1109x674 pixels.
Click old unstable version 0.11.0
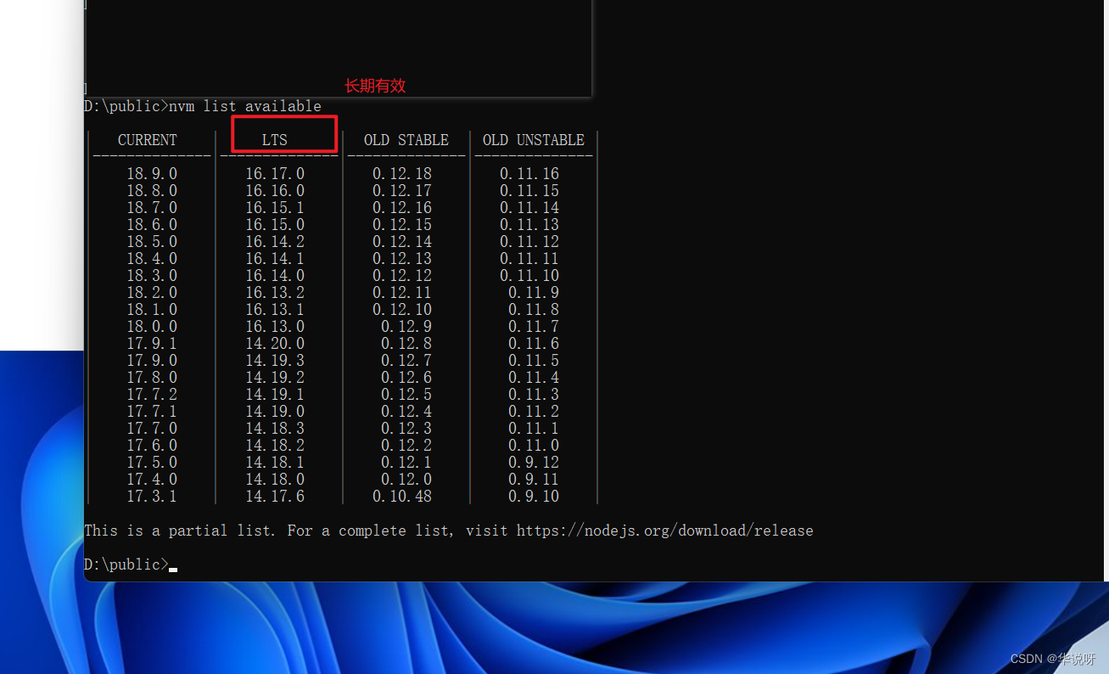[534, 446]
